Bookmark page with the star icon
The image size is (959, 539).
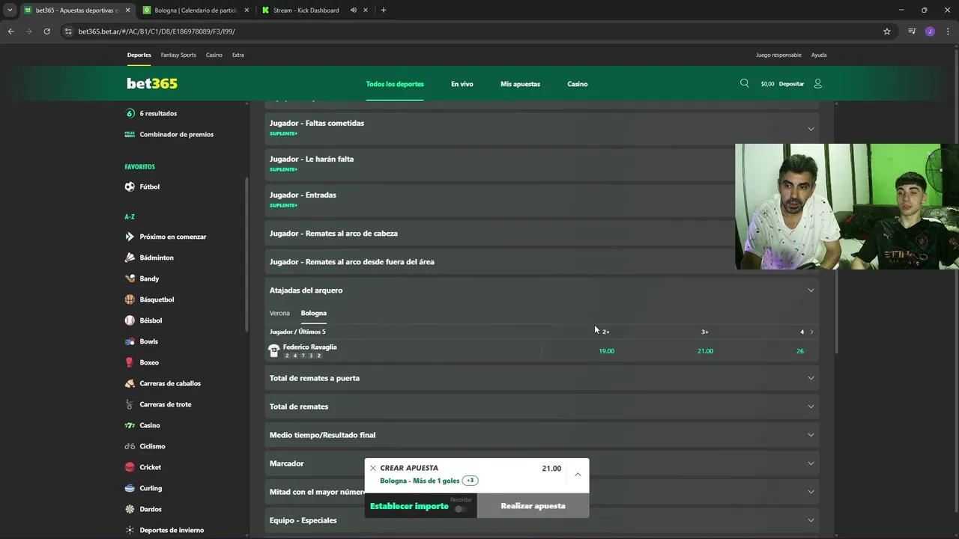[887, 31]
